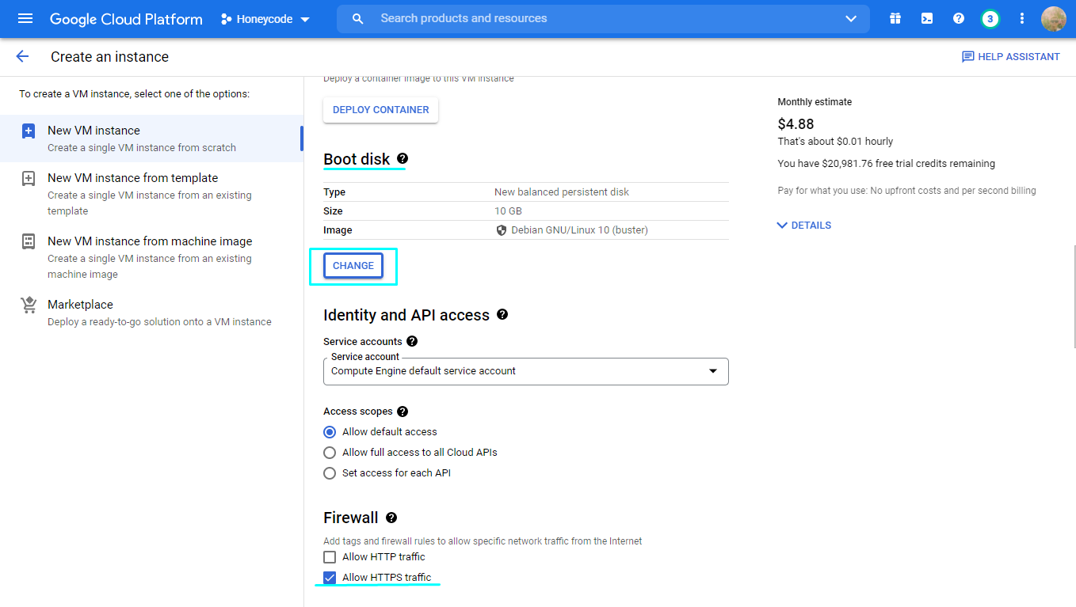Open the help question mark in header
Image resolution: width=1076 pixels, height=607 pixels.
[959, 18]
